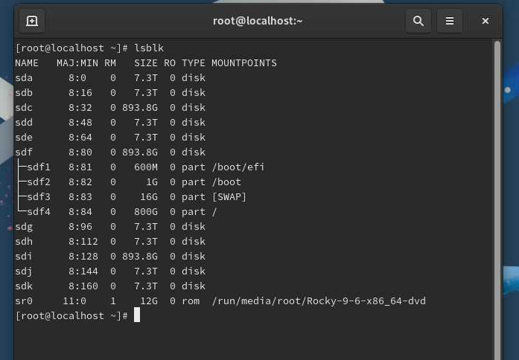Click the sdd device name
Image resolution: width=519 pixels, height=360 pixels.
click(24, 123)
